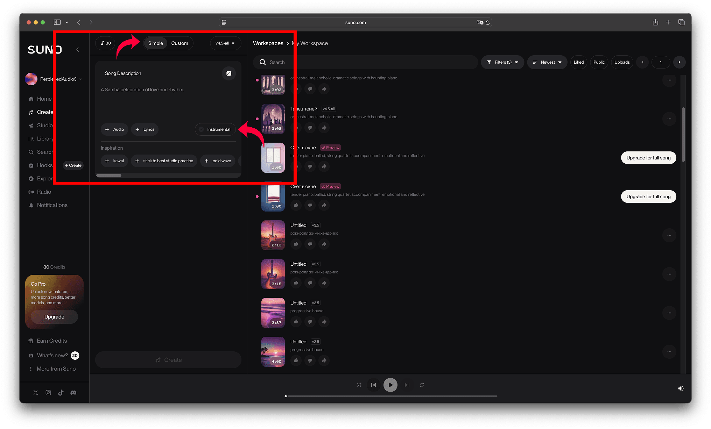Skip to the previous track
Viewport: 711px width, 429px height.
pos(373,385)
